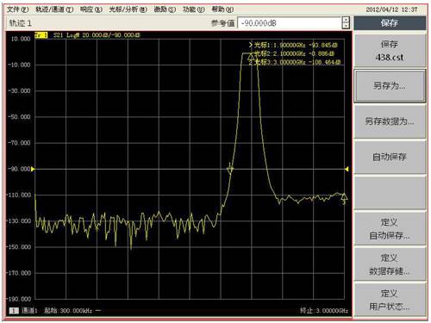
Task: Select marker 3 triangle at trace end
Action: coord(344,196)
